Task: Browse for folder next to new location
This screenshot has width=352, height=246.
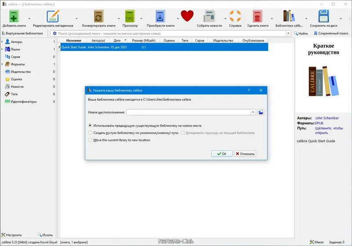Action: [x=260, y=112]
